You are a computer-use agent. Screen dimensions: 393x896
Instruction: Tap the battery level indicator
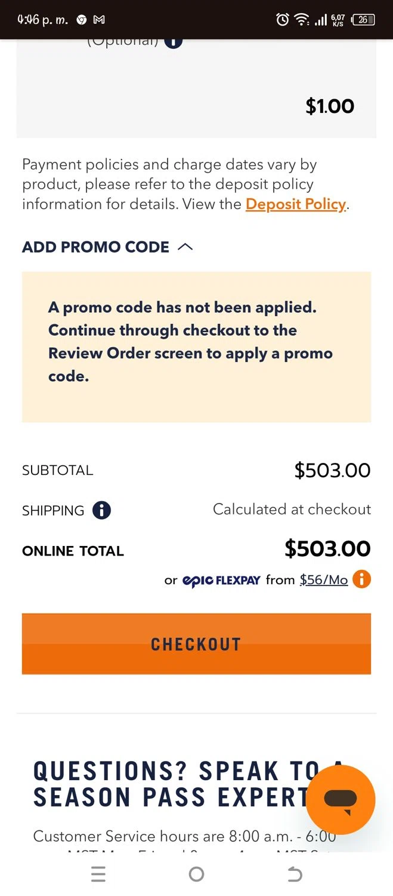coord(363,20)
